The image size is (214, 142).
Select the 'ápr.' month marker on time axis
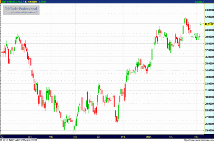pyautogui.click(x=30, y=136)
